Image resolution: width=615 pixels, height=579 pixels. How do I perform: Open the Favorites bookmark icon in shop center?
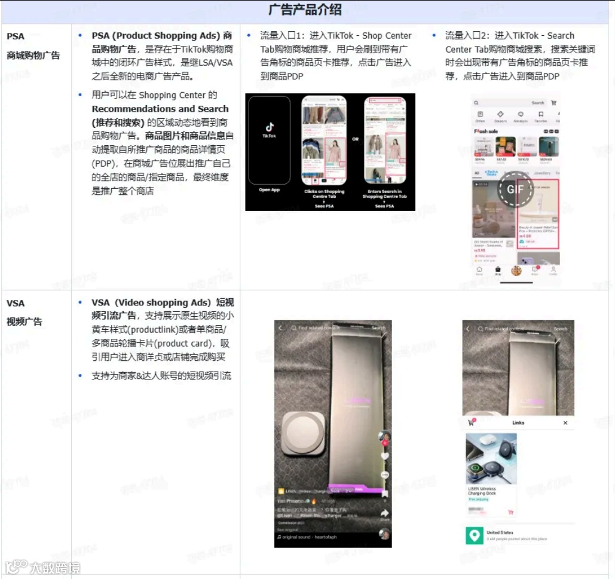click(x=541, y=114)
